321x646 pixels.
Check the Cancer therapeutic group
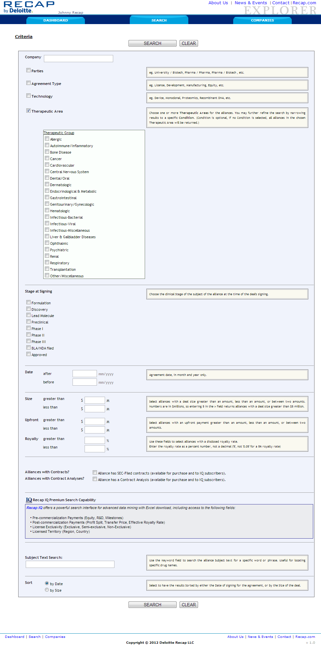pyautogui.click(x=47, y=158)
